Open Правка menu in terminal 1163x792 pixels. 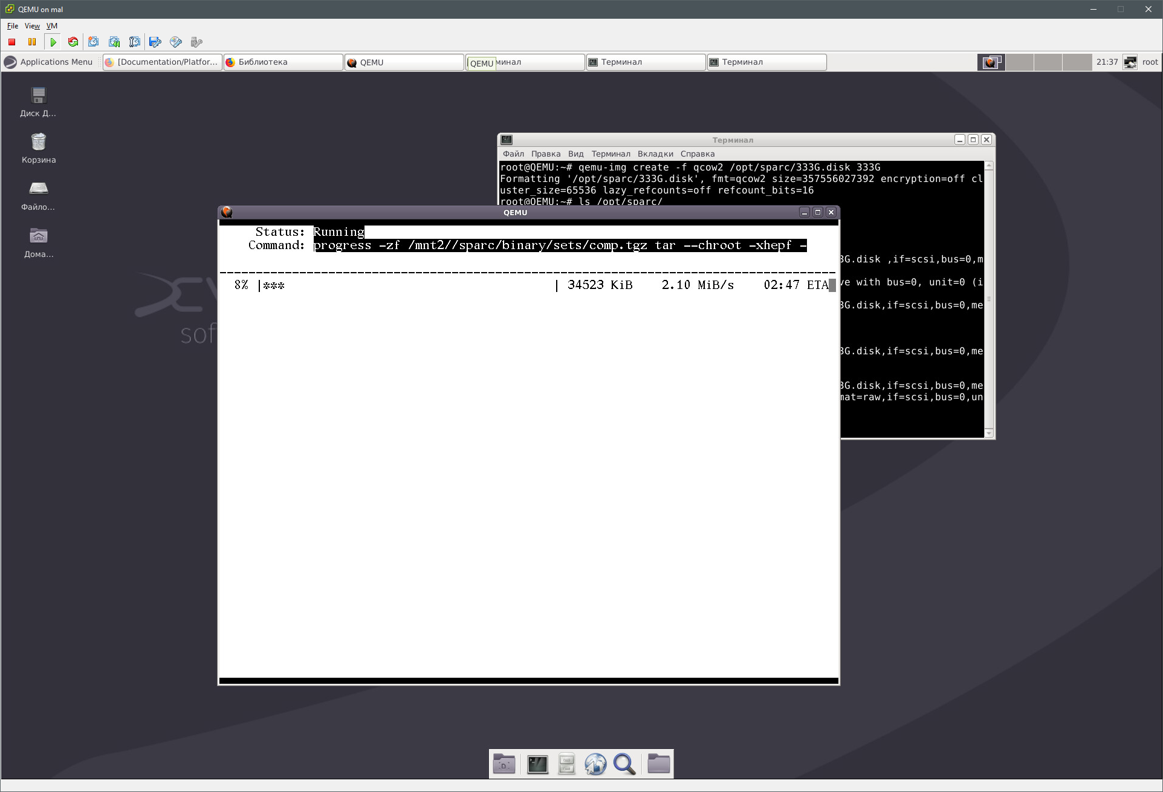tap(545, 154)
